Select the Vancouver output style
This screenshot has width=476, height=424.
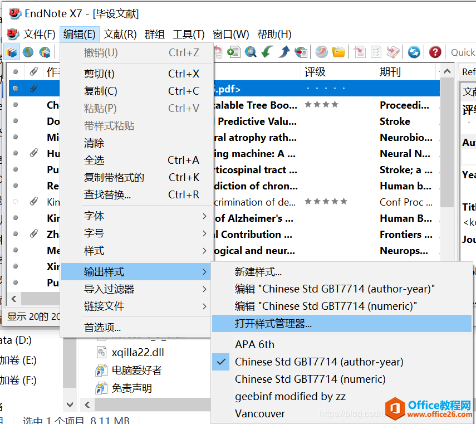pos(342,413)
